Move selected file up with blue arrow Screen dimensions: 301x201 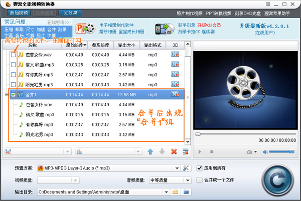pyautogui.click(x=150, y=151)
